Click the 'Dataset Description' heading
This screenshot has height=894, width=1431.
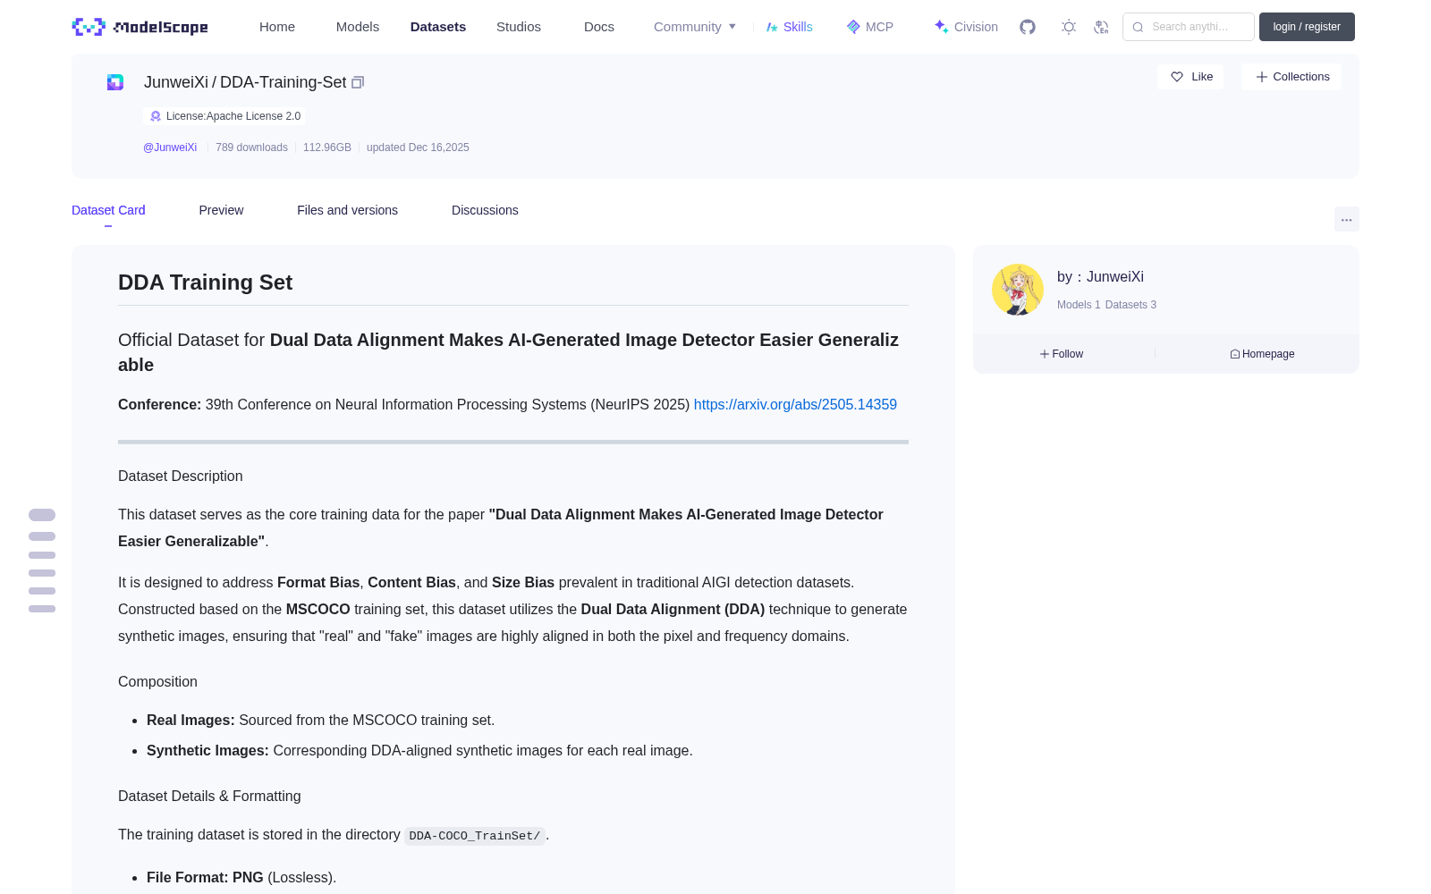point(181,477)
